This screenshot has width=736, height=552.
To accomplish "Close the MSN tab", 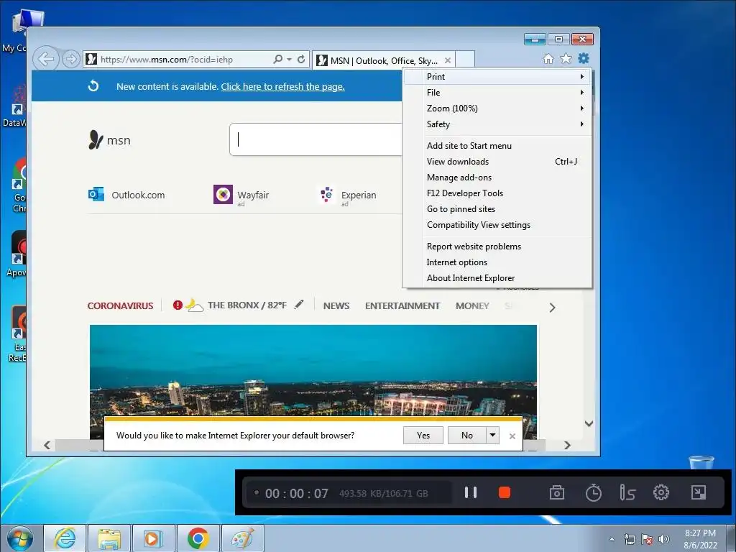I will (x=448, y=60).
